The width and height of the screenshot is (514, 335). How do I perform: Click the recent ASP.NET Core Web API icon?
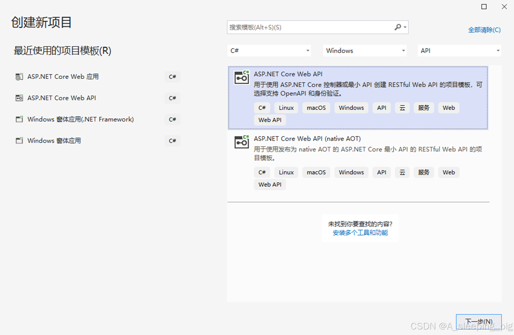pos(19,98)
